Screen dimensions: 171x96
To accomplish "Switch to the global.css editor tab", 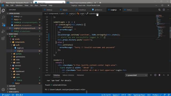I will (x=98, y=10).
